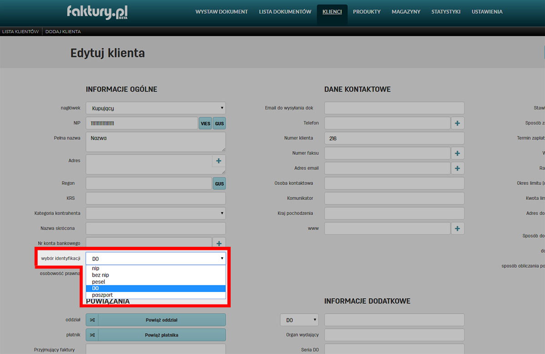This screenshot has width=545, height=354.
Task: Click shuffle icon next to Powiąż płatnika
Action: click(92, 335)
